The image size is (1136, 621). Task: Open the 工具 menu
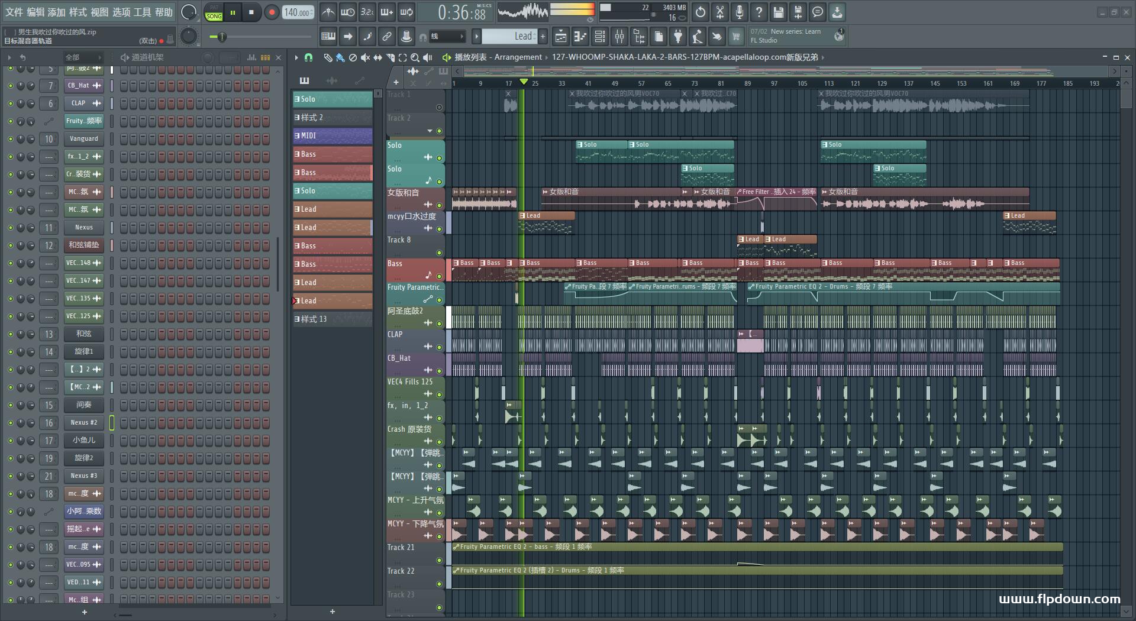(143, 12)
